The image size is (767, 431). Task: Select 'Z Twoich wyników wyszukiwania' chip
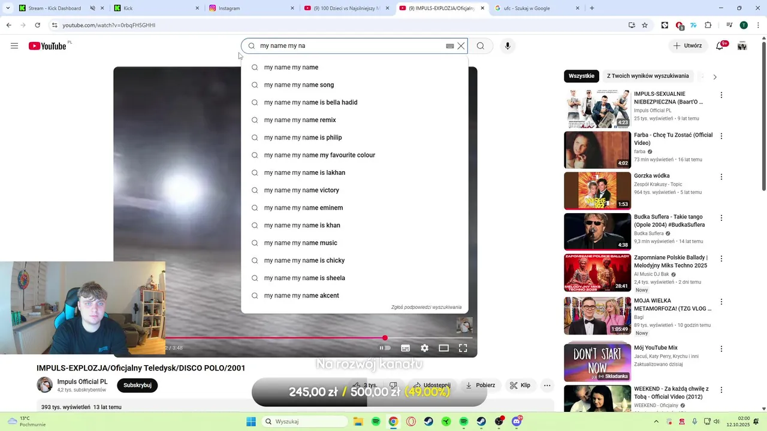click(648, 76)
